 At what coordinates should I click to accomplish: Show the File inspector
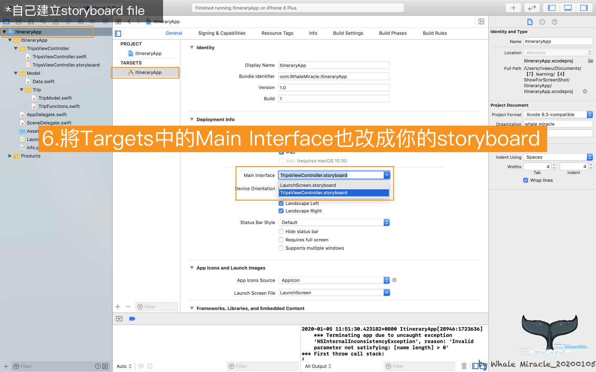pyautogui.click(x=530, y=22)
